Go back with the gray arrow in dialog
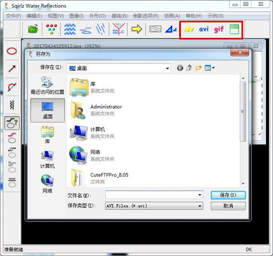The height and width of the screenshot is (256, 273). pos(180,68)
